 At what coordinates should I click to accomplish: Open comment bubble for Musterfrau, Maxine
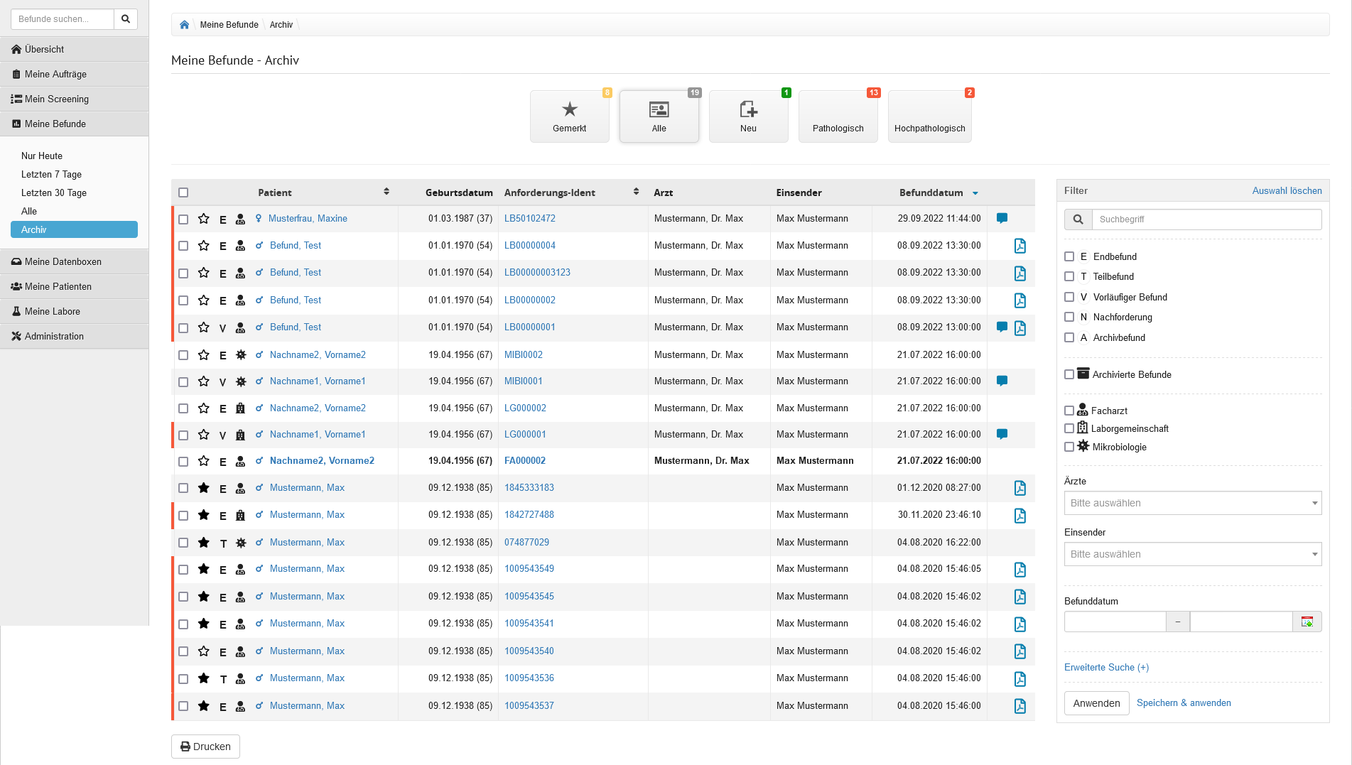tap(1002, 219)
